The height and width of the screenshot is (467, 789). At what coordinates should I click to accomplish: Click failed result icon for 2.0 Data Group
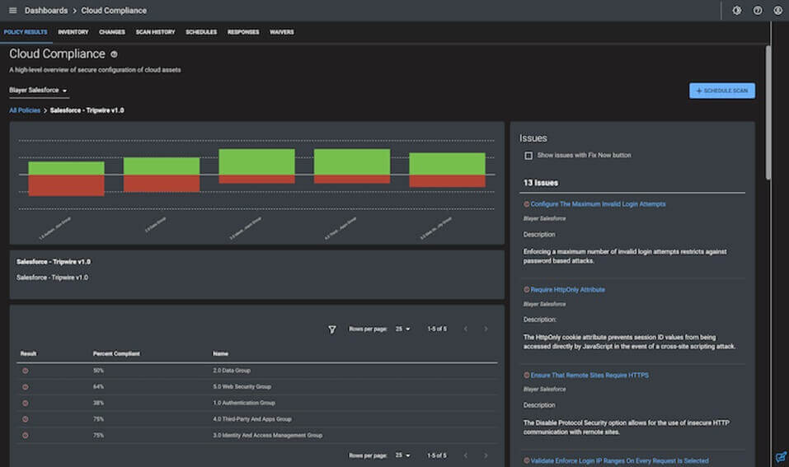click(x=25, y=371)
